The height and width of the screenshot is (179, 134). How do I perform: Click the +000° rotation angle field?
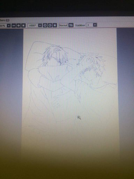[33, 25]
